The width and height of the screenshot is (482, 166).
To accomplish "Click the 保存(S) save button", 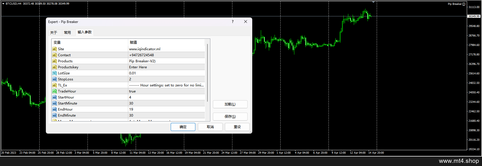I will (x=230, y=117).
